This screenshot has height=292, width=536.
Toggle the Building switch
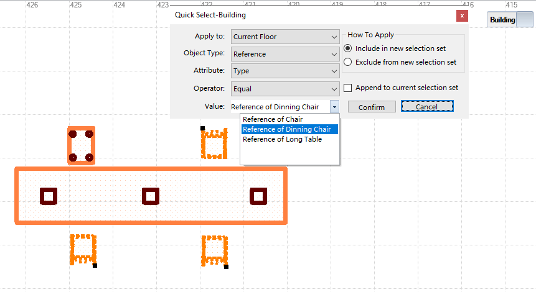point(510,20)
